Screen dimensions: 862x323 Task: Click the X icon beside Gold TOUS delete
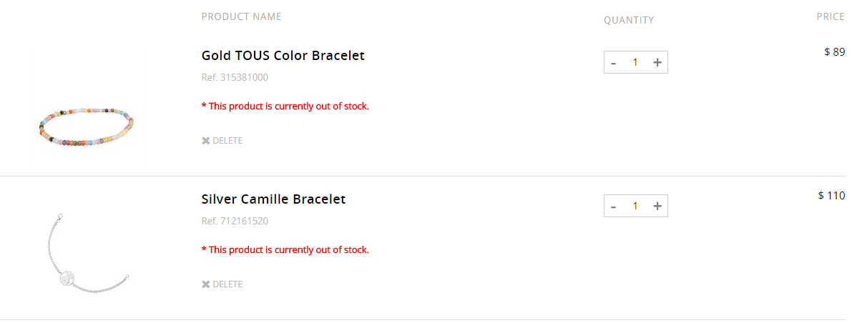pos(206,141)
